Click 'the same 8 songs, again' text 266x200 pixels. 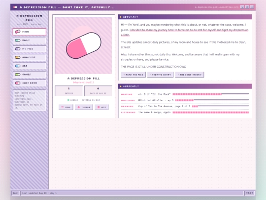pos(154,112)
